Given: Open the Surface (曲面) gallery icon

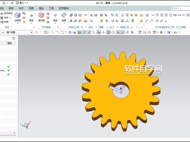Looking at the screenshot, I should point(64,15).
